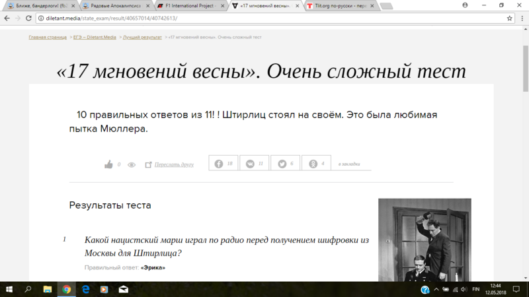Show hidden tray icons chevron

click(x=436, y=289)
